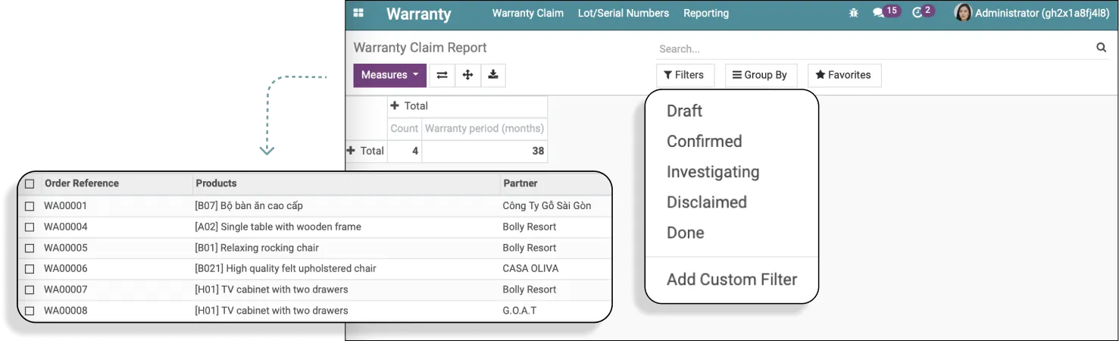1119x341 pixels.
Task: Click the search magnifier icon
Action: [x=1101, y=48]
